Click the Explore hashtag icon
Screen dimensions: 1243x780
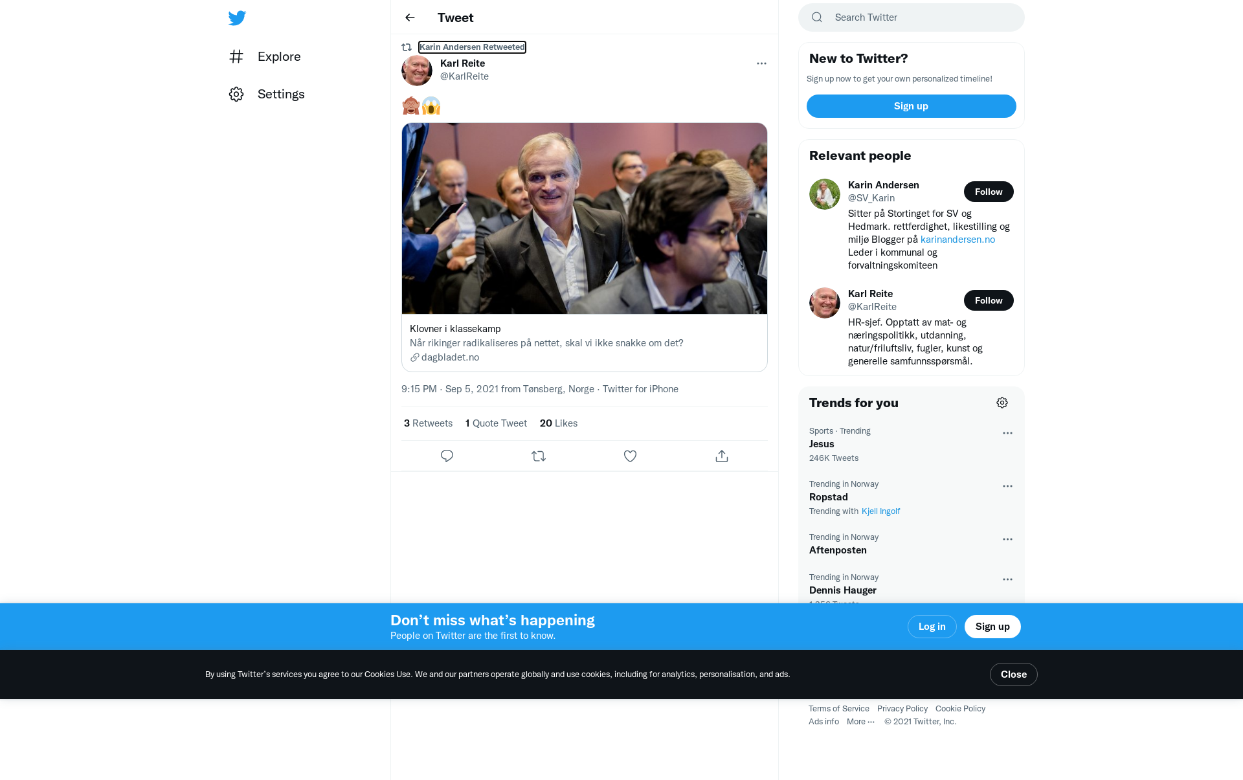[x=236, y=56]
